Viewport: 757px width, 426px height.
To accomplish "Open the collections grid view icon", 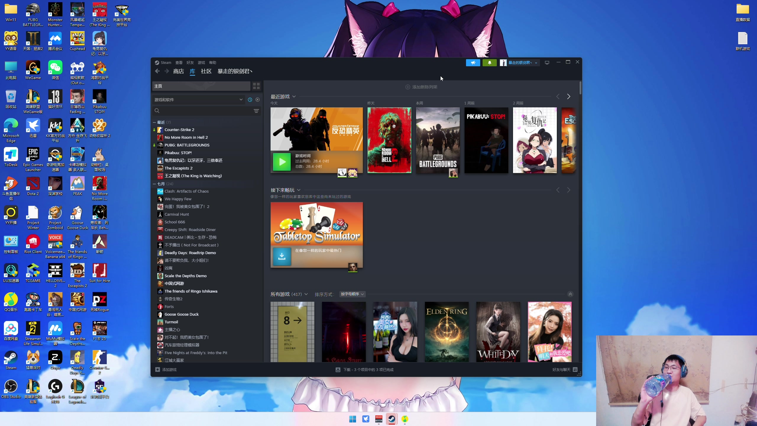I will coord(256,86).
